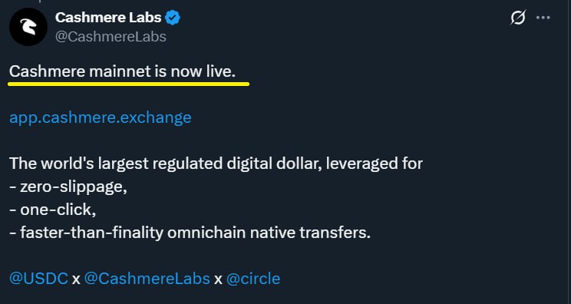The height and width of the screenshot is (304, 571).
Task: Click the 'x' before @circle
Action: 218,279
